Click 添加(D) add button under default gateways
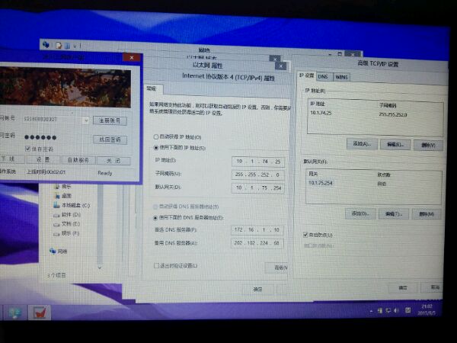 (360, 213)
